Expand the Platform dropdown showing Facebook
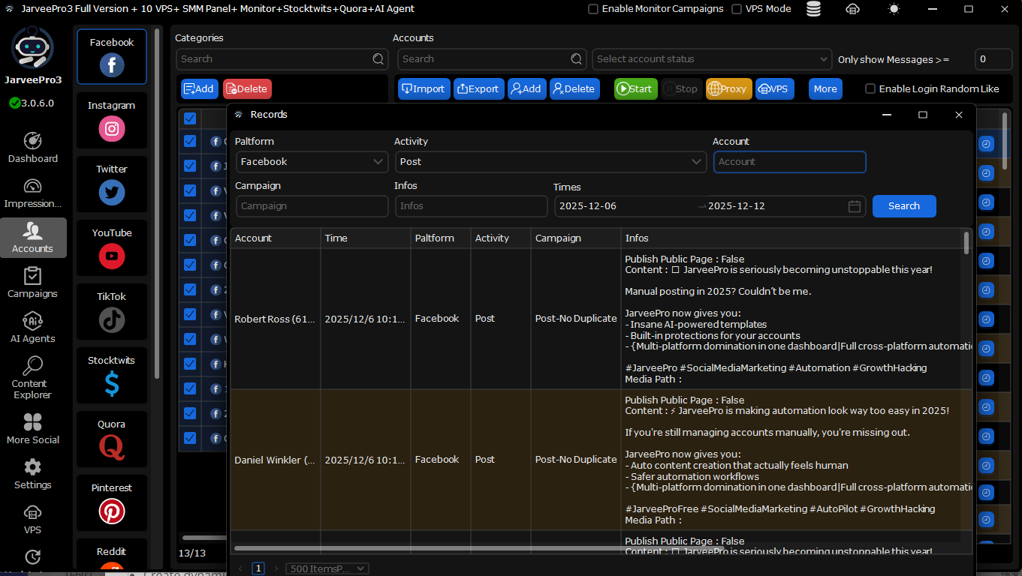Image resolution: width=1022 pixels, height=576 pixels. click(x=312, y=162)
